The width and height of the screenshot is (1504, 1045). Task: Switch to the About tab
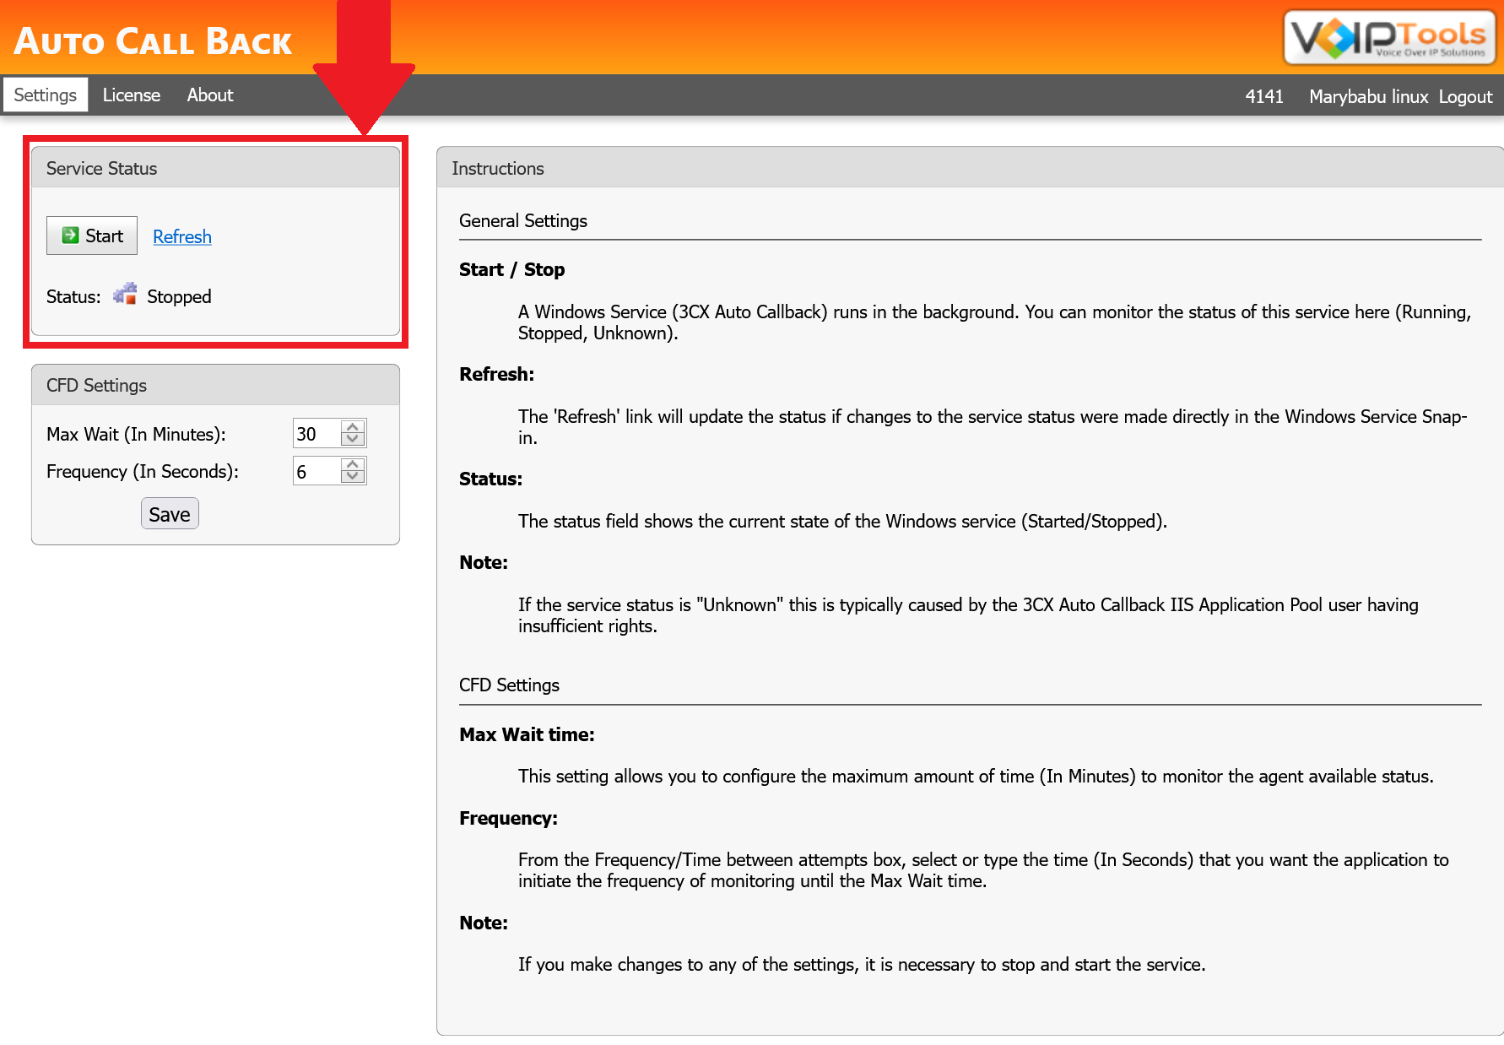208,95
